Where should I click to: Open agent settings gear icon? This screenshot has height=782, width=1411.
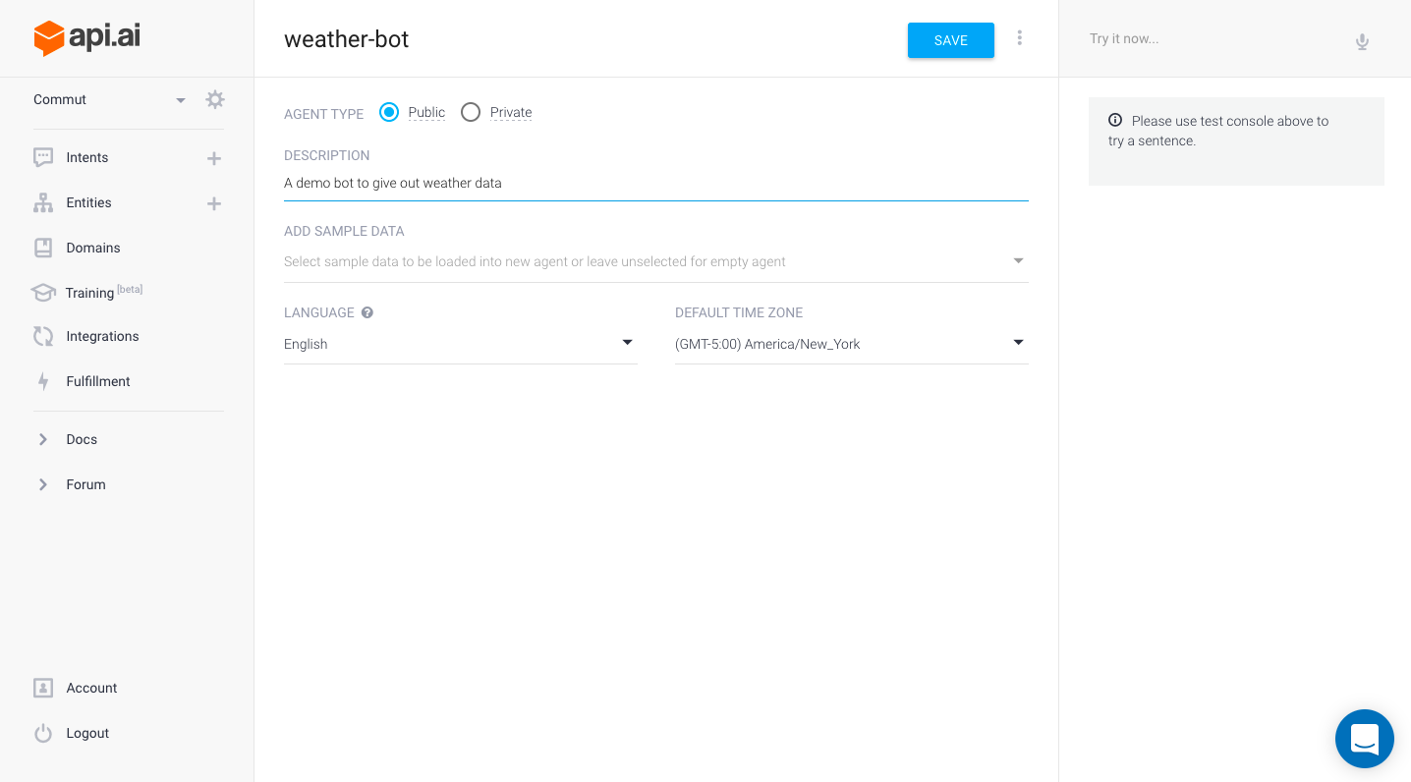point(214,99)
